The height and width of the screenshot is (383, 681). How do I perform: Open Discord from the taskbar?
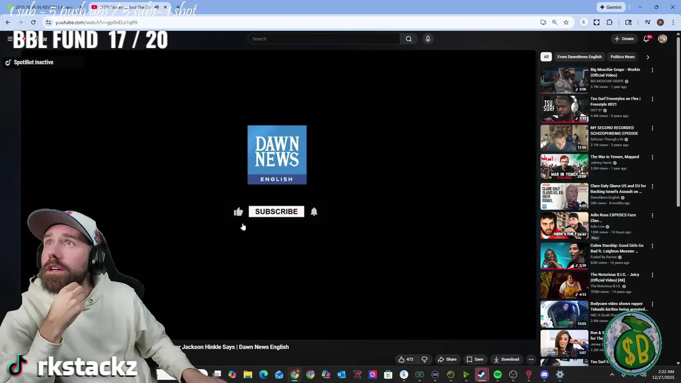click(544, 374)
